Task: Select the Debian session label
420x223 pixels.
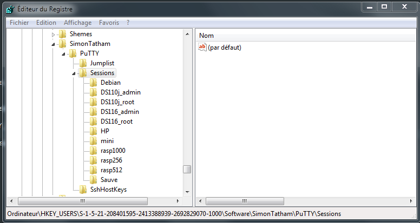Action: 110,83
